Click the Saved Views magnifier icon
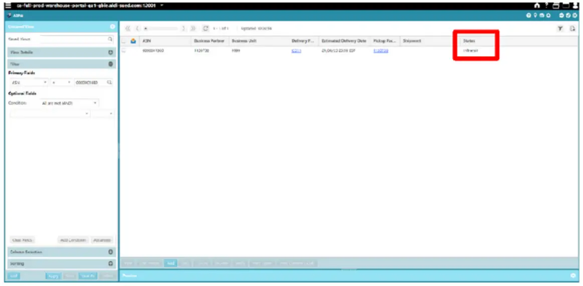 (110, 39)
